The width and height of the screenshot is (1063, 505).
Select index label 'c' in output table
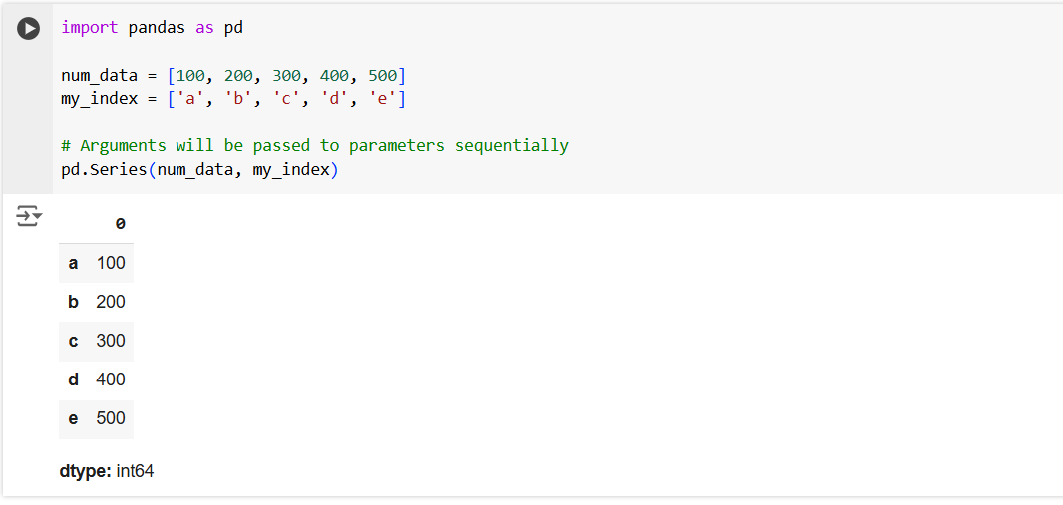pos(73,341)
